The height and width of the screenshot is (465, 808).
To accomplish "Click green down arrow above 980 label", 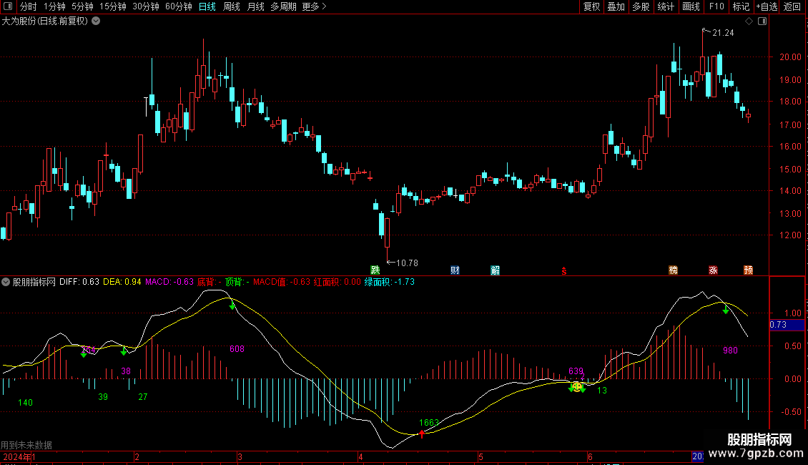I will click(x=726, y=309).
